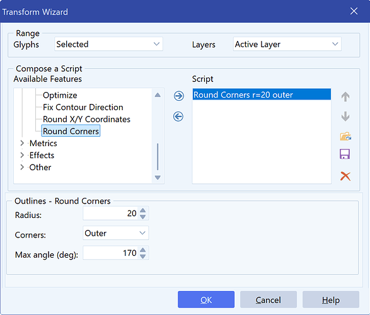
Task: Expand the Metrics tree node
Action: tap(22, 143)
